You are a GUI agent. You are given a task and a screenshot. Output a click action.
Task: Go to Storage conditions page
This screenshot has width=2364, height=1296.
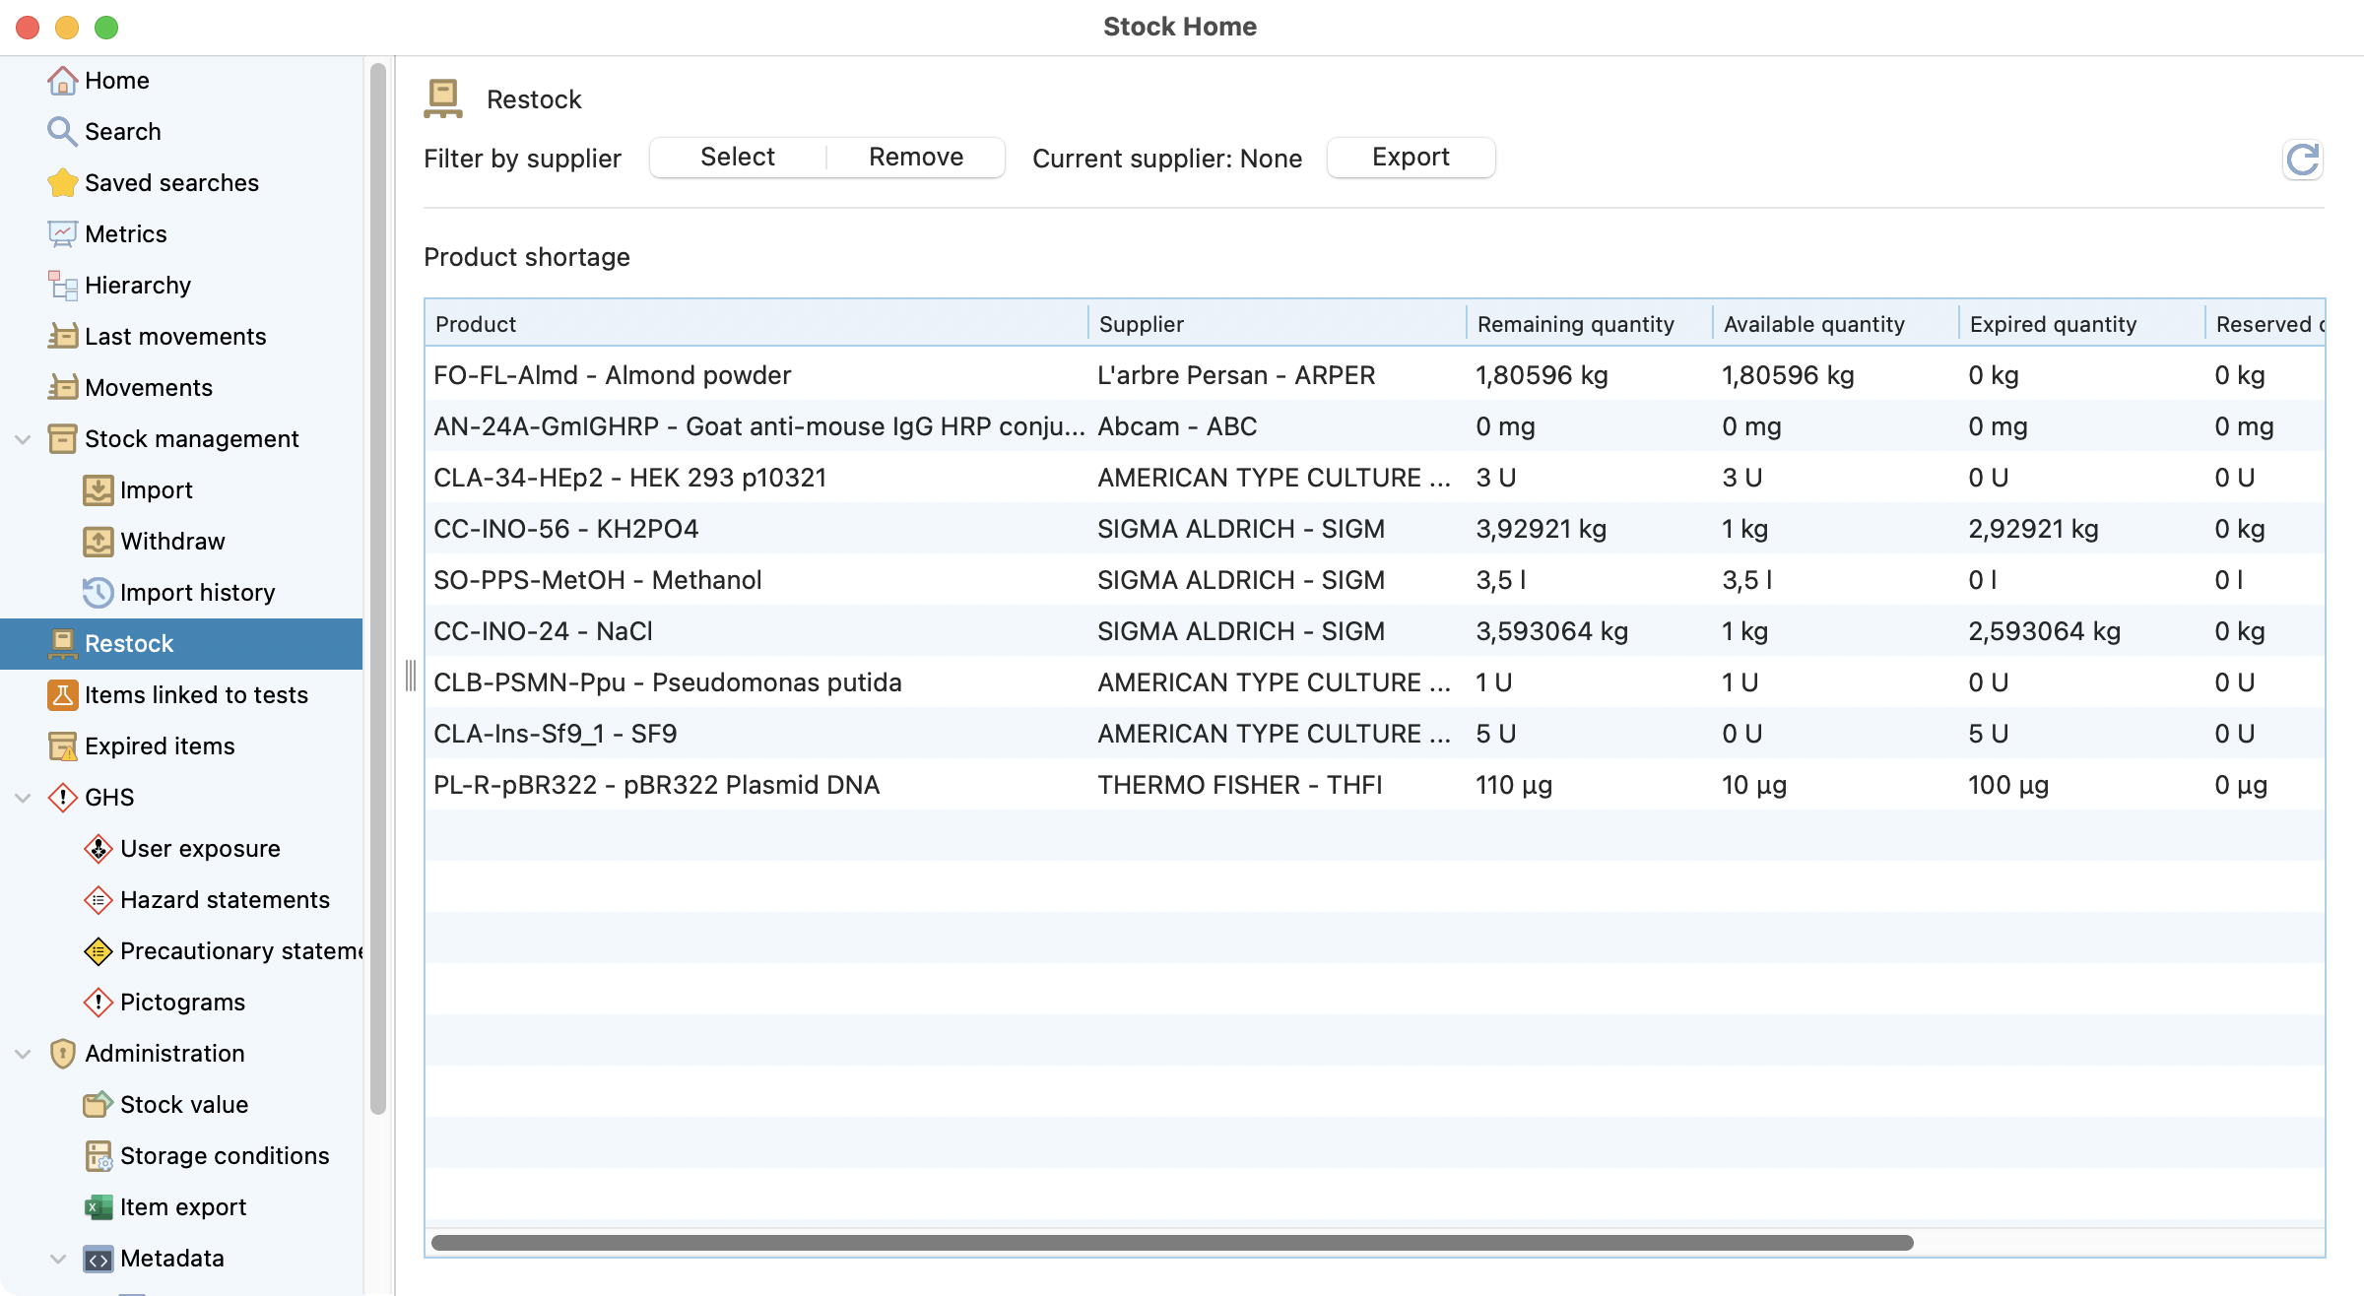pyautogui.click(x=224, y=1156)
